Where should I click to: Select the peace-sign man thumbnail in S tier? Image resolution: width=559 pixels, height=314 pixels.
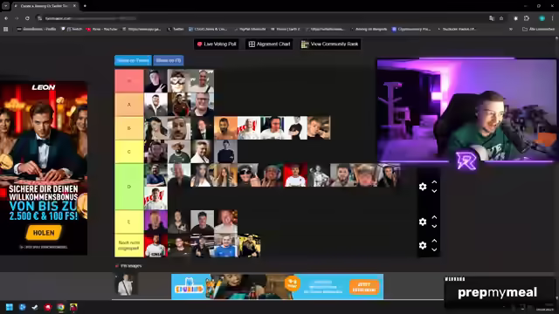pyautogui.click(x=155, y=81)
